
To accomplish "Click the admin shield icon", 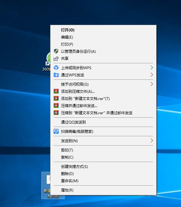I will pyautogui.click(x=56, y=51).
